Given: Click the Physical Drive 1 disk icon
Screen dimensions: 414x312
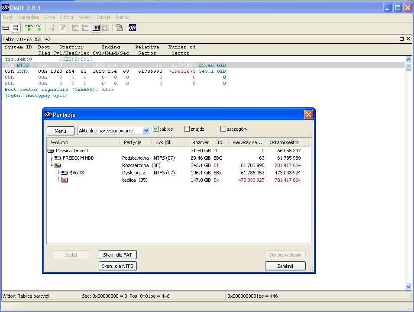Looking at the screenshot, I should (x=50, y=151).
